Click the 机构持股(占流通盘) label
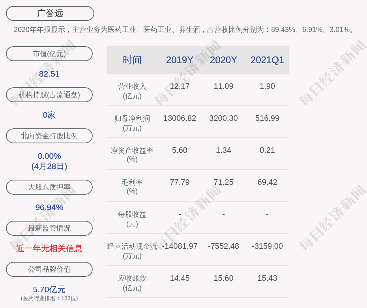 pyautogui.click(x=49, y=95)
